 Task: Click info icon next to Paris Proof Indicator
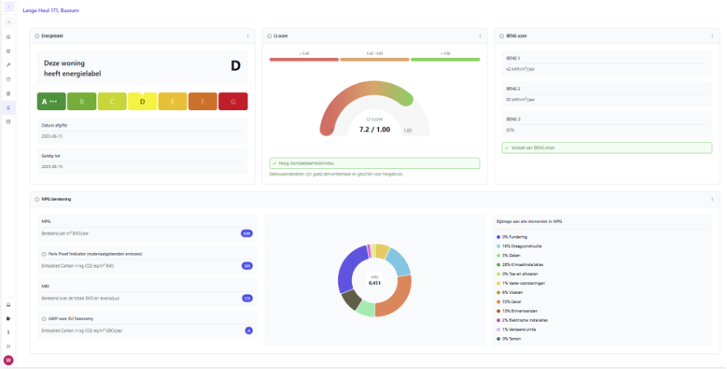click(43, 254)
